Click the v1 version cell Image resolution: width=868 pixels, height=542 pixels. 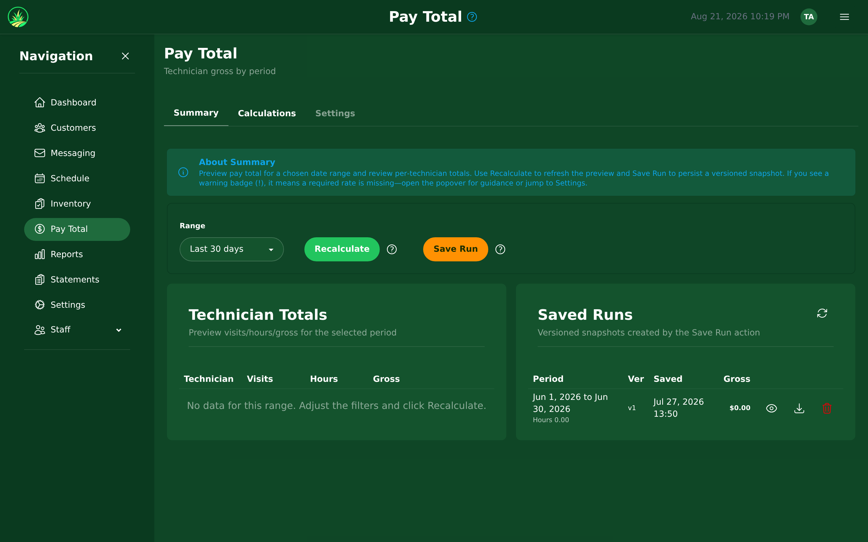point(632,408)
